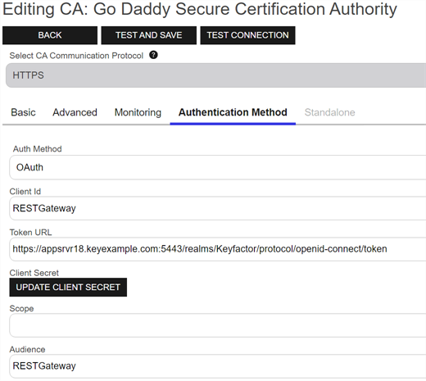Click the Editing CA page title
This screenshot has height=381, width=426.
tap(200, 9)
